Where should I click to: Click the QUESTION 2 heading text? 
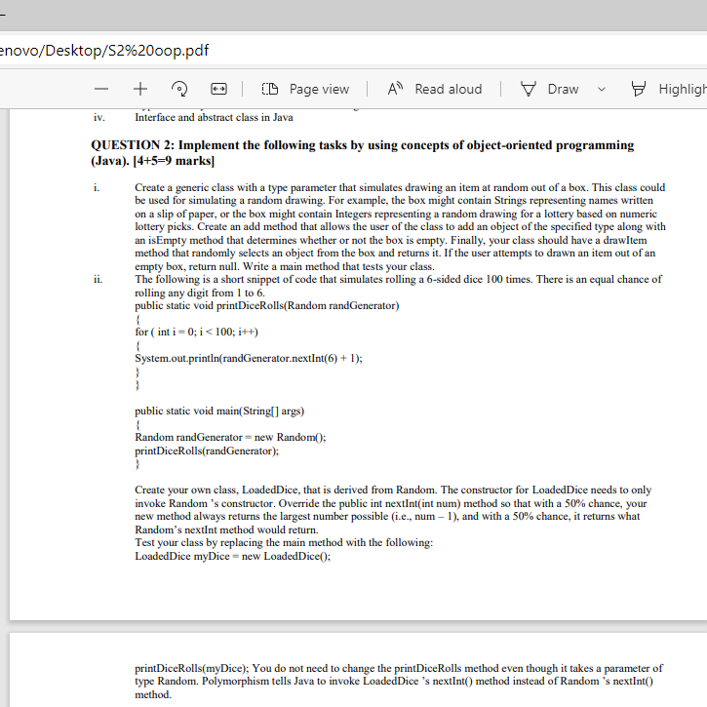[x=362, y=153]
